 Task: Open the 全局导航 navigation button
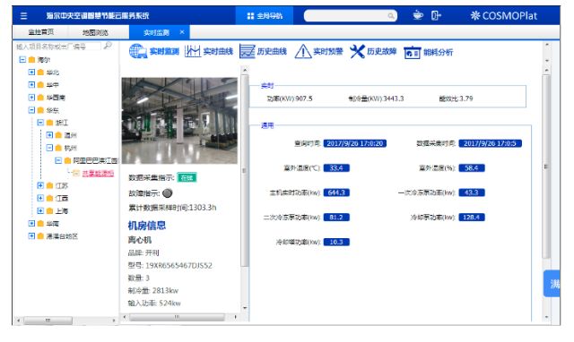[265, 16]
